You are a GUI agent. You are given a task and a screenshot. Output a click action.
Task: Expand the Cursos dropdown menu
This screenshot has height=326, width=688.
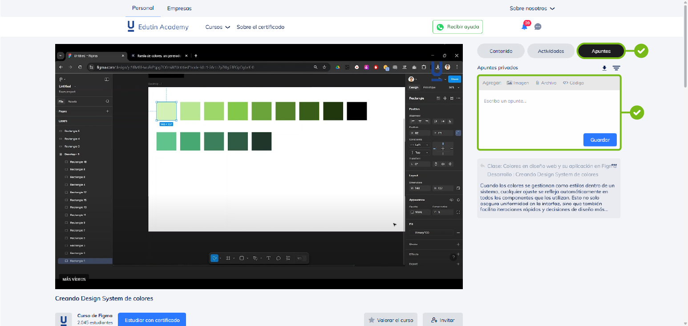point(218,27)
